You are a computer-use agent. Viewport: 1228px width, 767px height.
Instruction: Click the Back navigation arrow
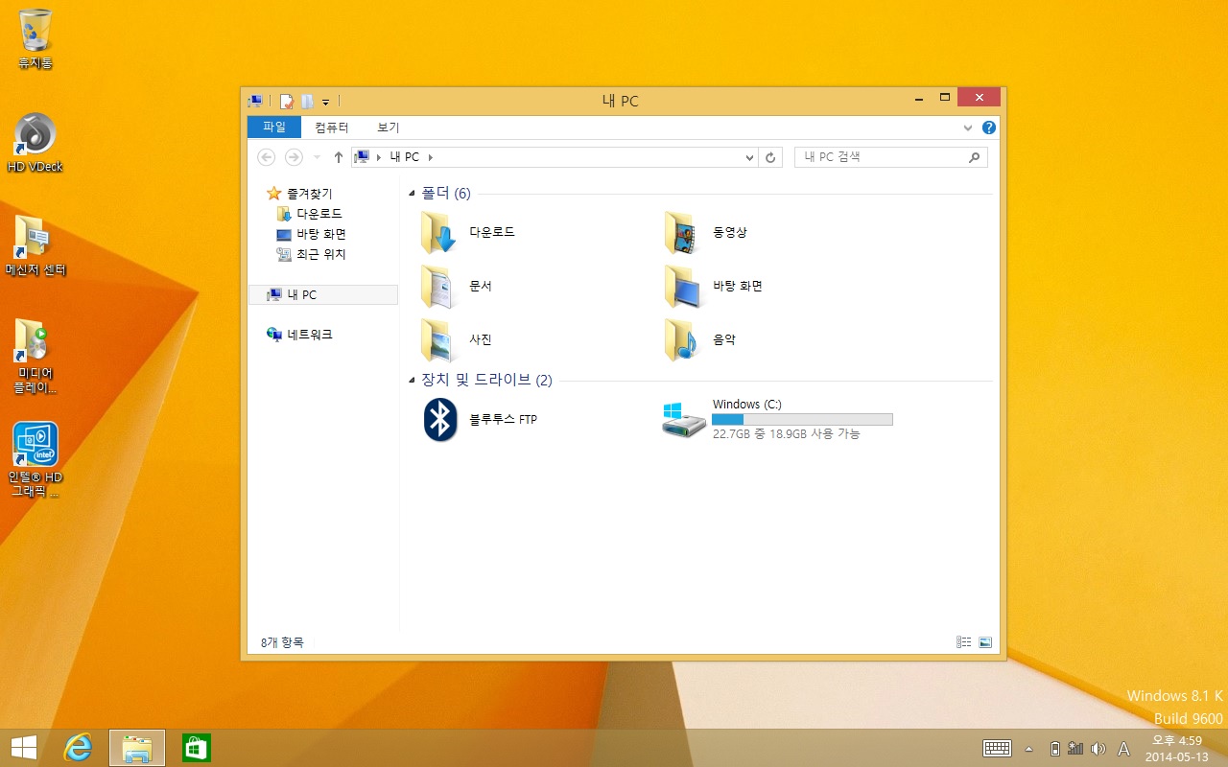click(267, 157)
